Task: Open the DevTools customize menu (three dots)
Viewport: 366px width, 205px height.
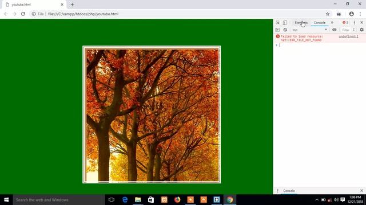Action: (x=354, y=23)
